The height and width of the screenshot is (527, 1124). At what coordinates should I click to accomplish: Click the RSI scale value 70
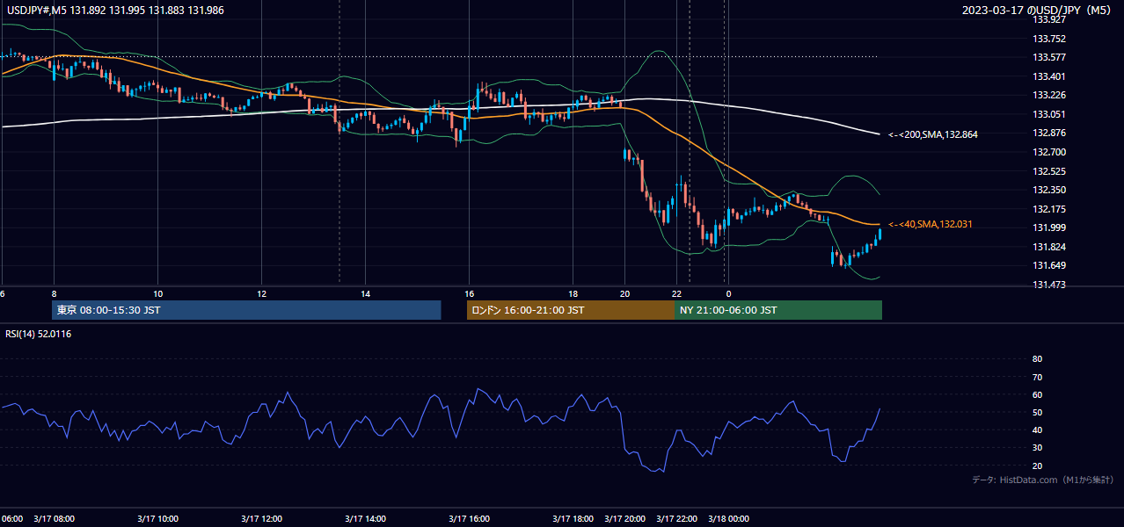point(1038,377)
